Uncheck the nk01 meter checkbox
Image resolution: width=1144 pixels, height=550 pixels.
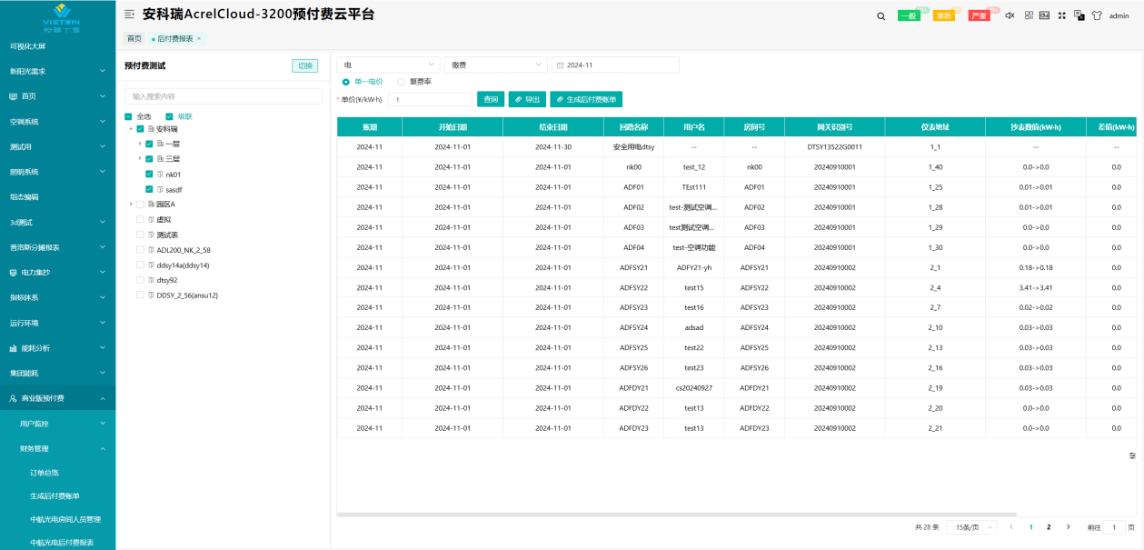coord(149,175)
